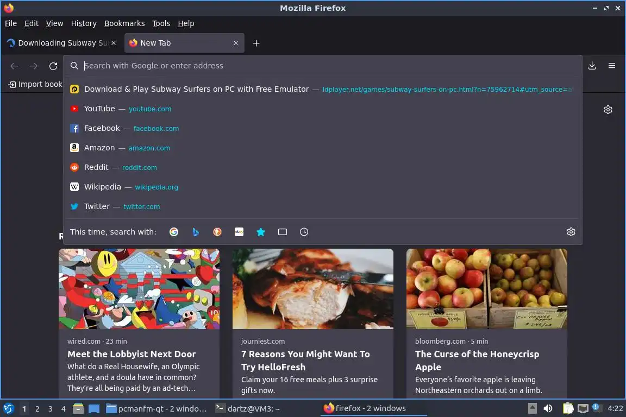
Task: Open the Honeycrisp apples article image
Action: click(487, 289)
